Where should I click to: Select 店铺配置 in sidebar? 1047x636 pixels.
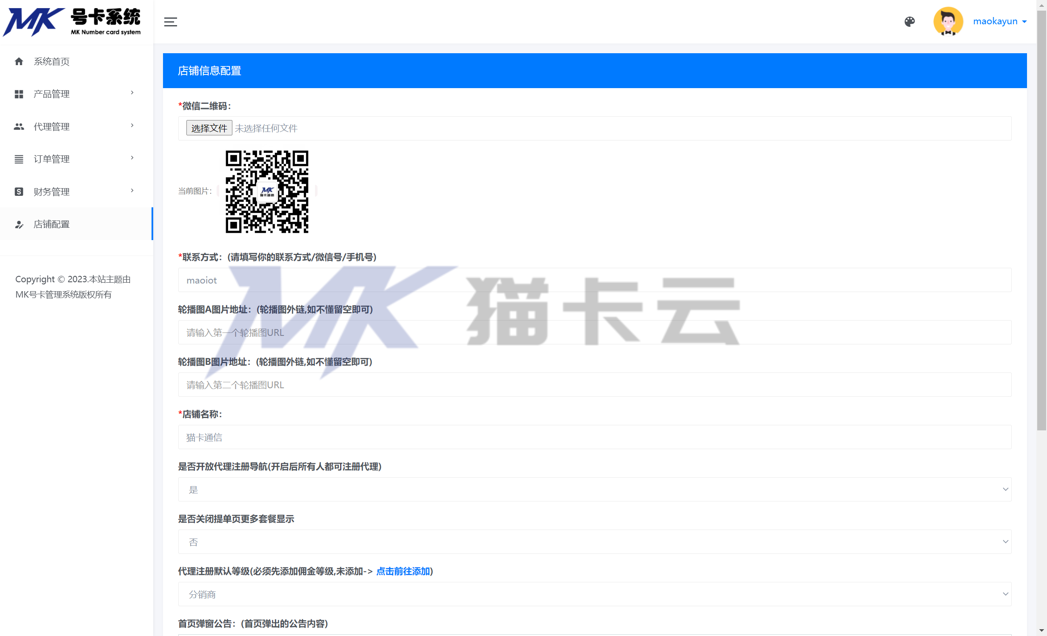tap(77, 224)
